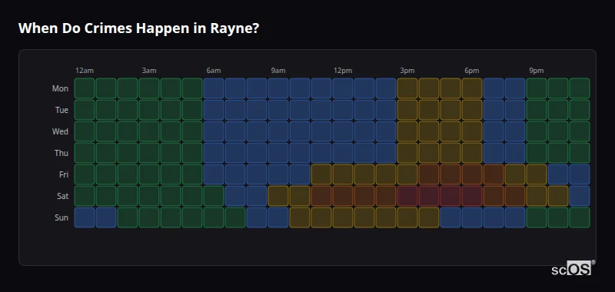Click the '6am' column header
Image resolution: width=615 pixels, height=292 pixels.
tap(214, 71)
